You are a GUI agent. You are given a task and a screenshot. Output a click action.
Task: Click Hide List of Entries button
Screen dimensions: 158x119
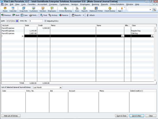11,116
